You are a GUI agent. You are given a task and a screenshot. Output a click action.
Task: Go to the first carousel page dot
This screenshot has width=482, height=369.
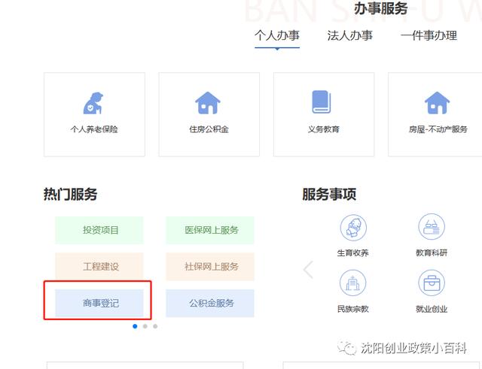pyautogui.click(x=135, y=326)
